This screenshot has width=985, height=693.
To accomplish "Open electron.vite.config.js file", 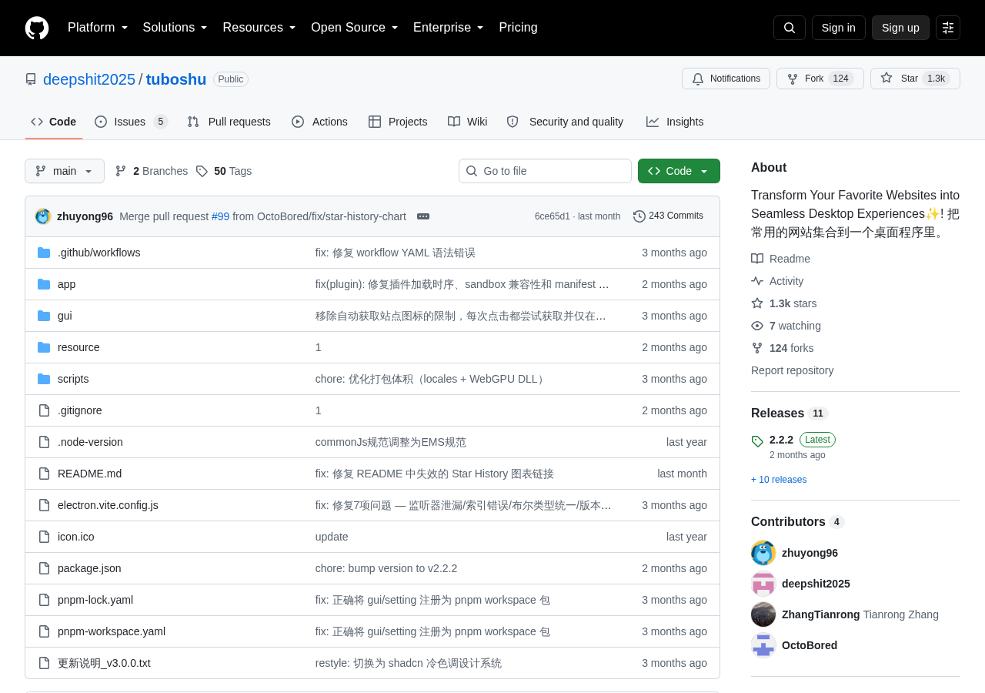I will [108, 505].
